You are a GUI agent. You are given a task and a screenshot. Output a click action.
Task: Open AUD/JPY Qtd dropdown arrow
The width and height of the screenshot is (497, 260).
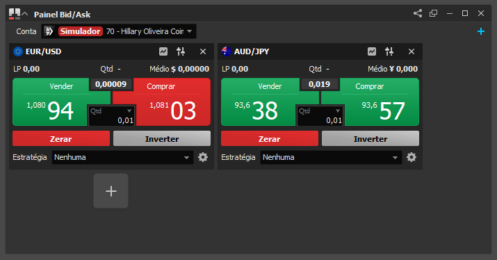(x=338, y=111)
